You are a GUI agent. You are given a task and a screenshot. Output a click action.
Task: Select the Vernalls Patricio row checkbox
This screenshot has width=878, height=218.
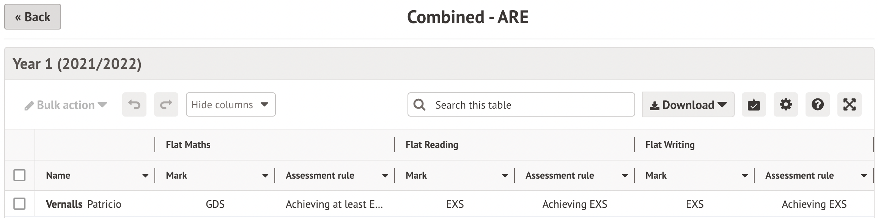19,204
